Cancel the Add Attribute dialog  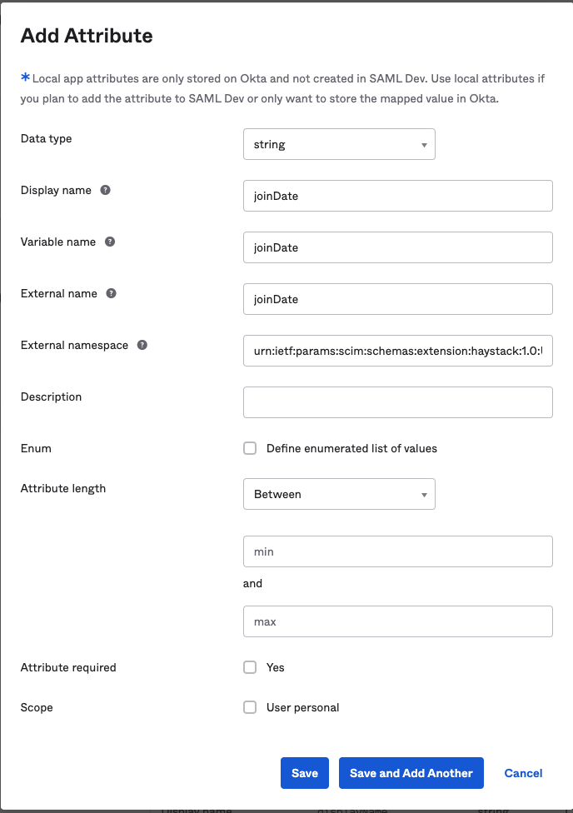point(523,773)
